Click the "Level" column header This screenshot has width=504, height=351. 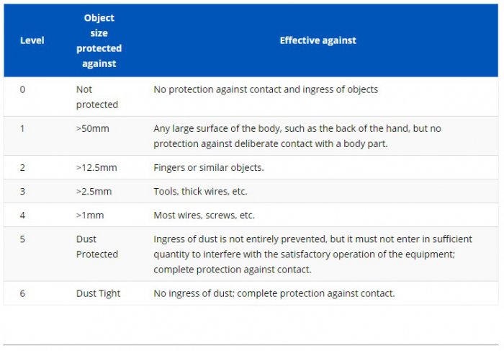click(x=32, y=40)
